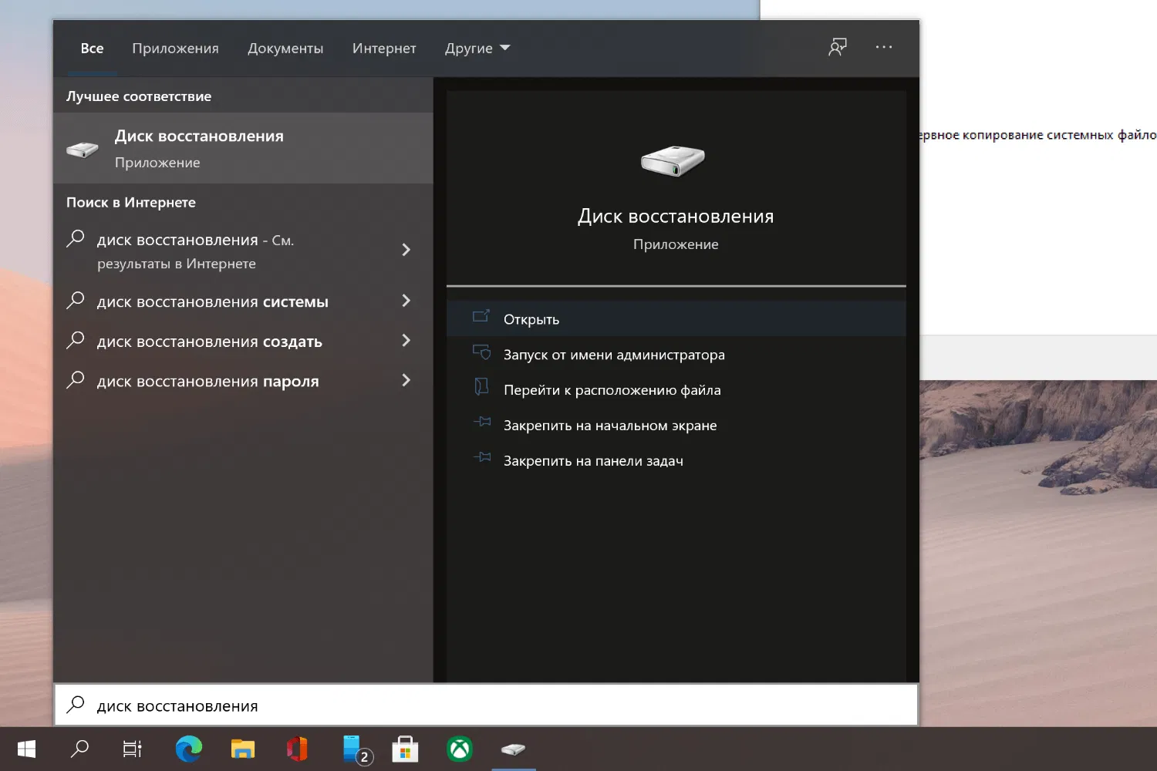The width and height of the screenshot is (1157, 771).
Task: Switch to the Документы tab
Action: coord(285,48)
